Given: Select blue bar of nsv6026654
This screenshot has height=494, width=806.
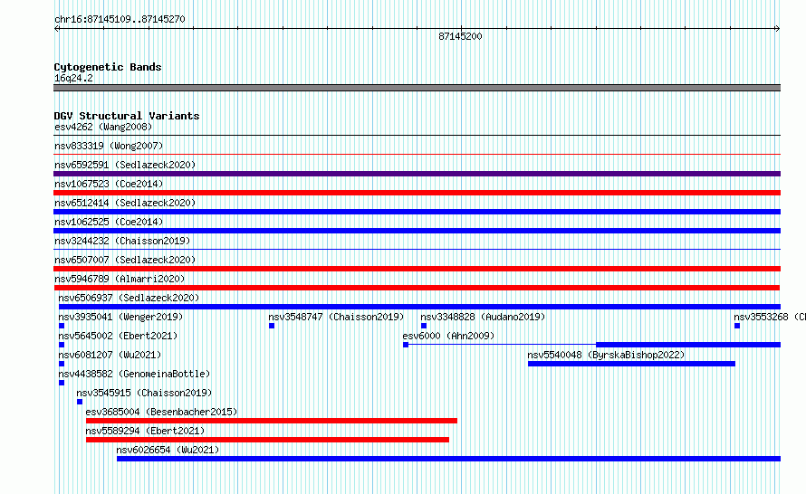Looking at the screenshot, I should (449, 459).
